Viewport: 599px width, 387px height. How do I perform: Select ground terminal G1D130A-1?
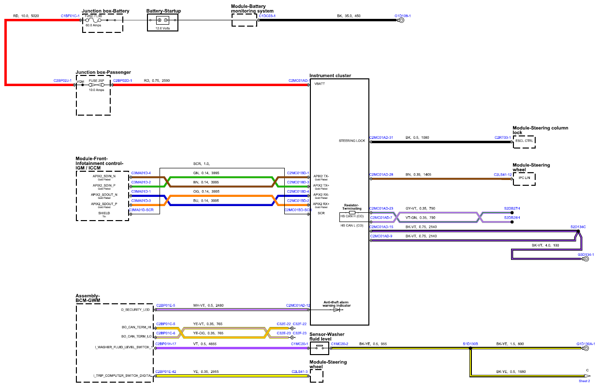[x=586, y=347]
